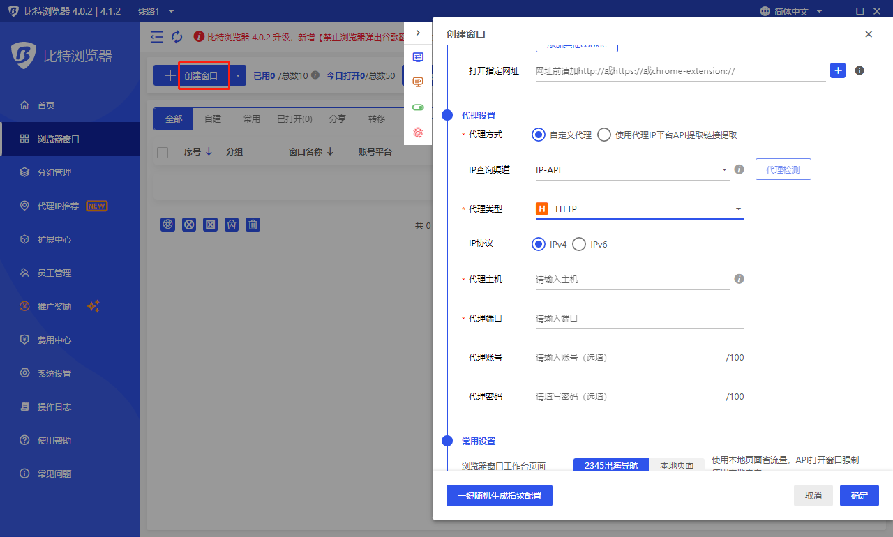Open 操作日志 in the sidebar

70,407
